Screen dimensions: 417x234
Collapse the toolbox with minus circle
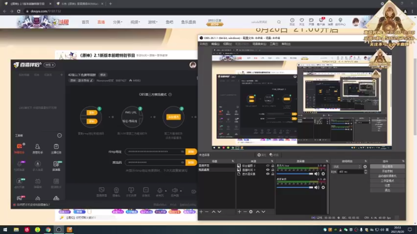(x=59, y=136)
